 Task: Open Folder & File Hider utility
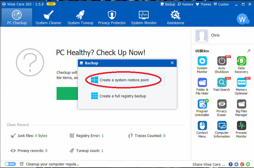coord(202,83)
